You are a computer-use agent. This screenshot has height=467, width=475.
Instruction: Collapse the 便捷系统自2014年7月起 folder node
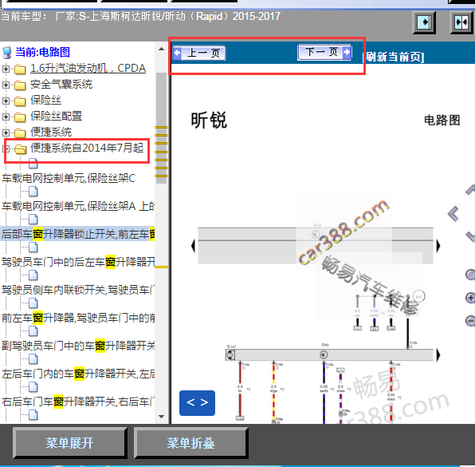(6, 148)
